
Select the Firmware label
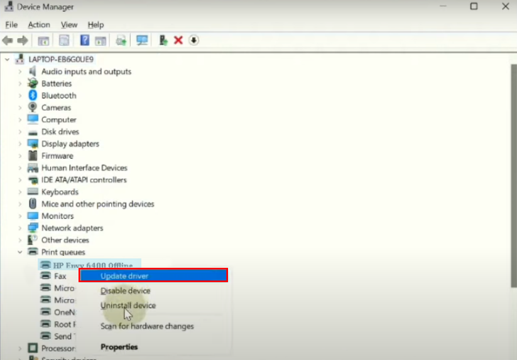point(57,156)
